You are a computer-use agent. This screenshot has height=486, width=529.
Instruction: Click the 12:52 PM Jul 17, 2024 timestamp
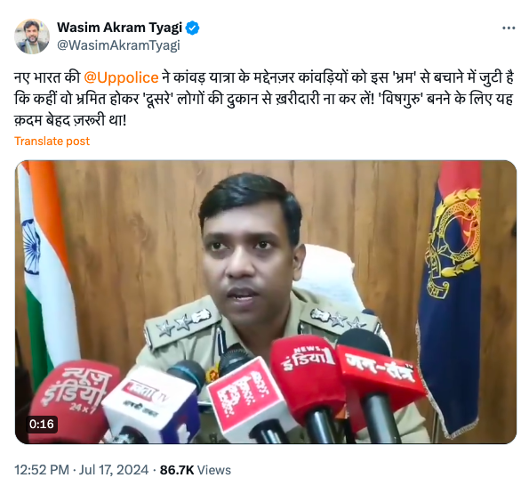(81, 470)
